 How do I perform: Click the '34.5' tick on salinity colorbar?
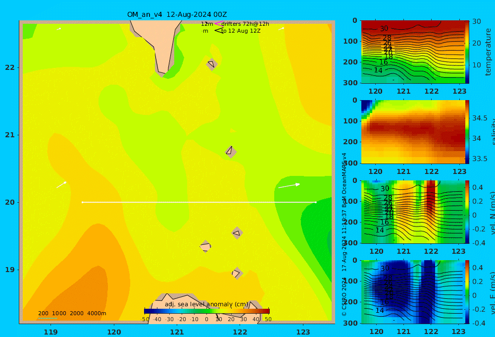click(x=480, y=118)
